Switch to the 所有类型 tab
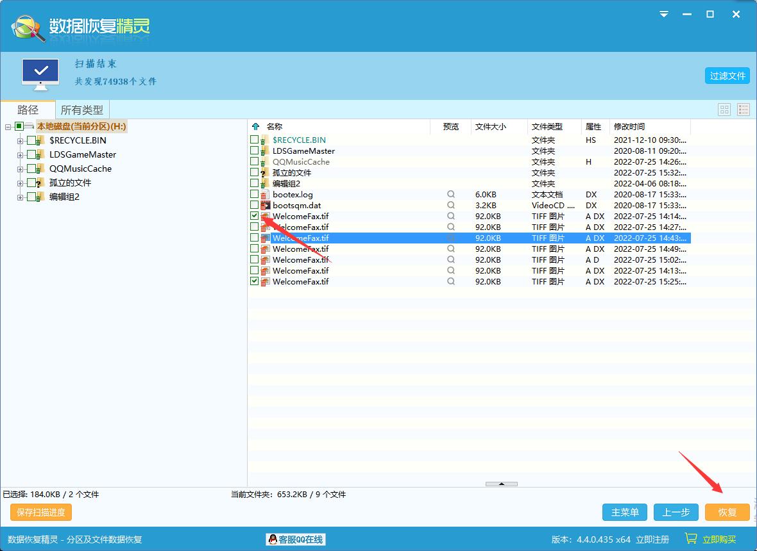 tap(82, 110)
